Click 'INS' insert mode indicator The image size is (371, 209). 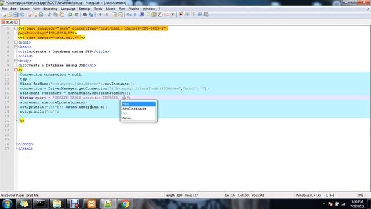pyautogui.click(x=361, y=195)
